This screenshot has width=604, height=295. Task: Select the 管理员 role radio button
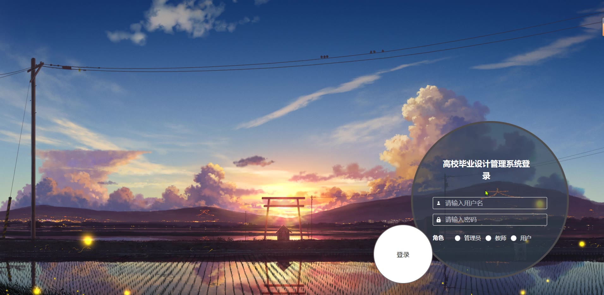point(457,238)
